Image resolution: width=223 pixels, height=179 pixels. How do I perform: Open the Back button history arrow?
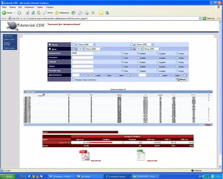click(x=14, y=13)
